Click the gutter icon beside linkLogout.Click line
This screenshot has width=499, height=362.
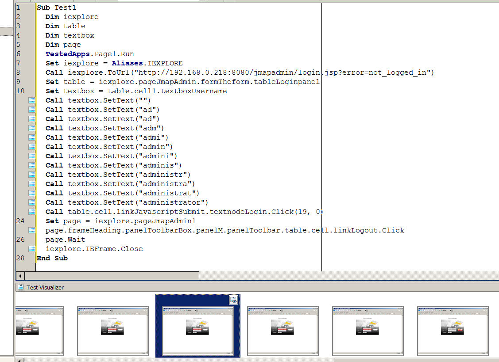(x=32, y=230)
